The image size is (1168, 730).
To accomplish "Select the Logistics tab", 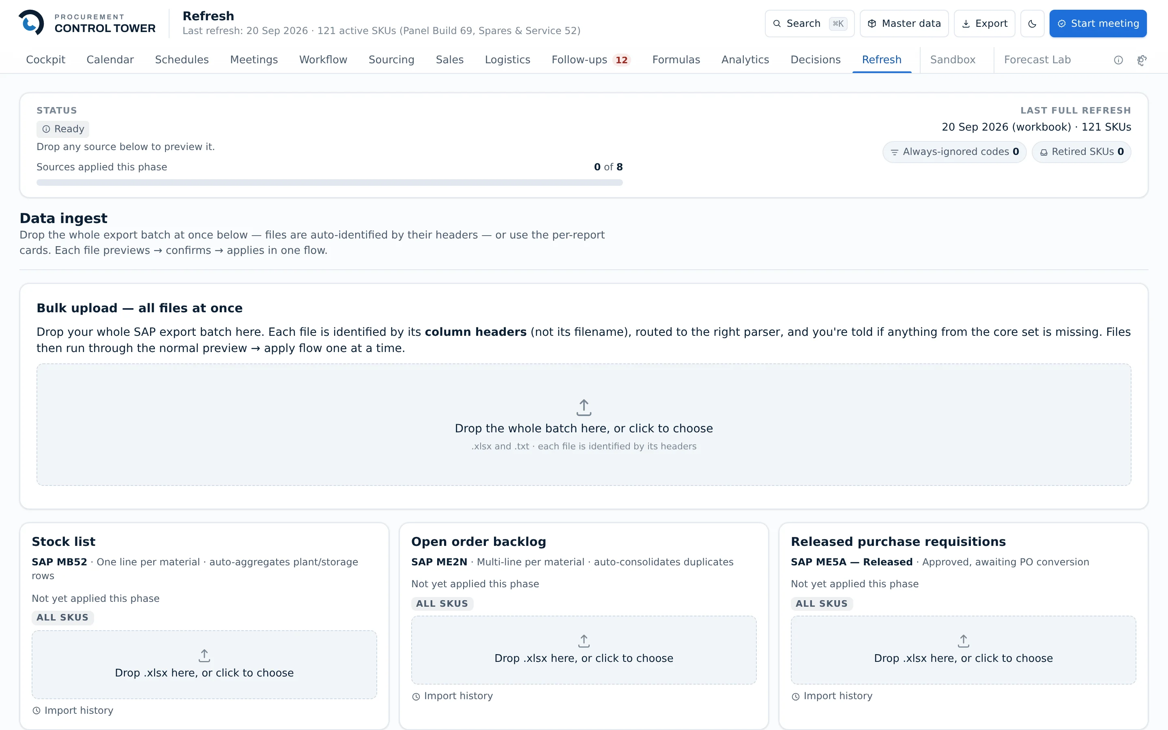I will pos(507,60).
